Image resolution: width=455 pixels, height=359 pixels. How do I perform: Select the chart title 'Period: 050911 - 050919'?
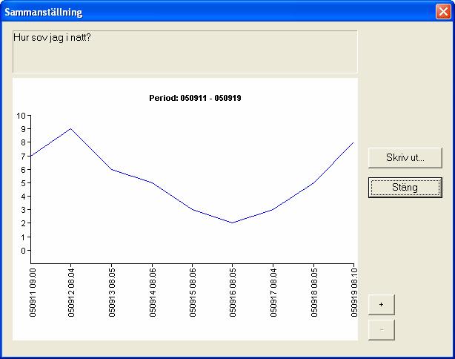tap(195, 98)
